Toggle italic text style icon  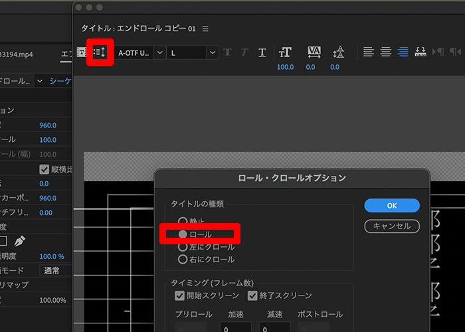[x=244, y=52]
